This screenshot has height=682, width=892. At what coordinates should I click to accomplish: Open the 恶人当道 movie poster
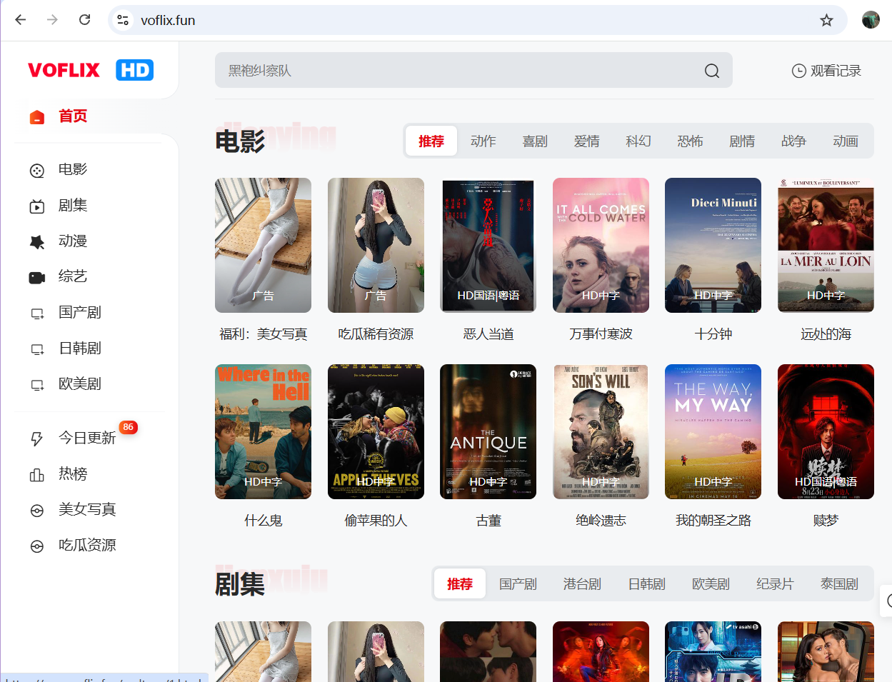click(488, 245)
